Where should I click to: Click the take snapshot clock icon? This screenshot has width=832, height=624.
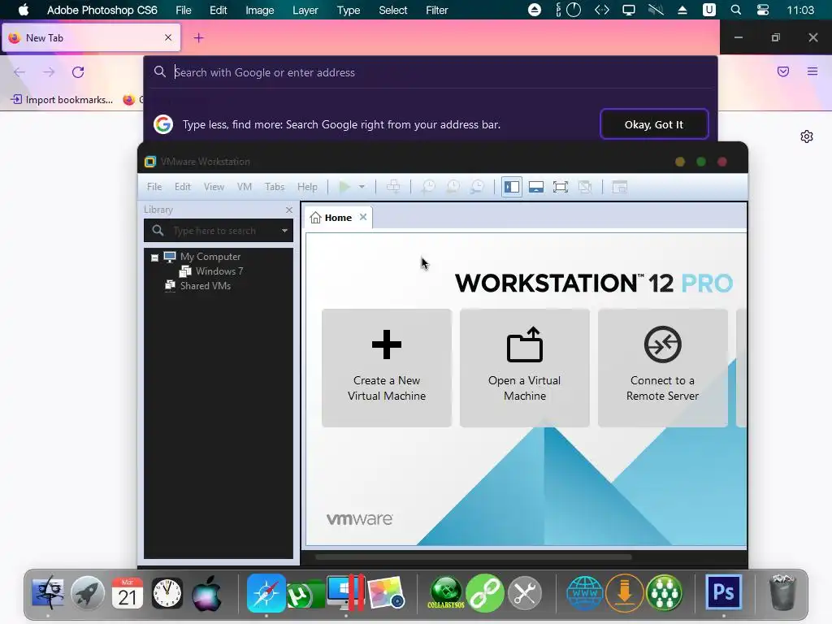tap(428, 187)
